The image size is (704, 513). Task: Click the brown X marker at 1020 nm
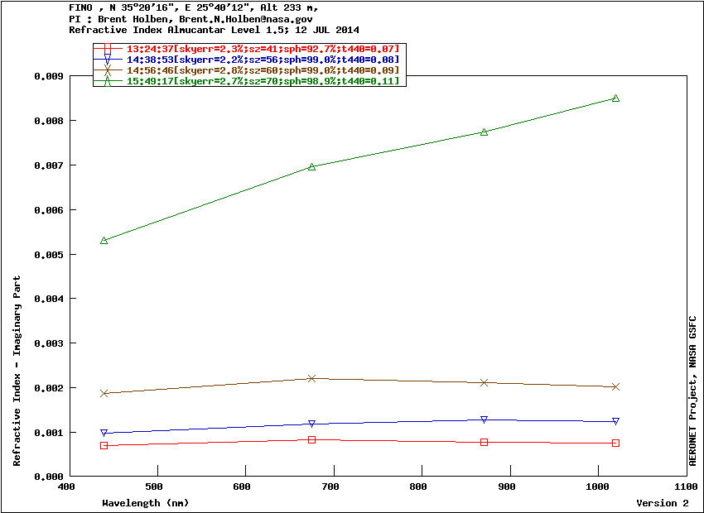(615, 386)
